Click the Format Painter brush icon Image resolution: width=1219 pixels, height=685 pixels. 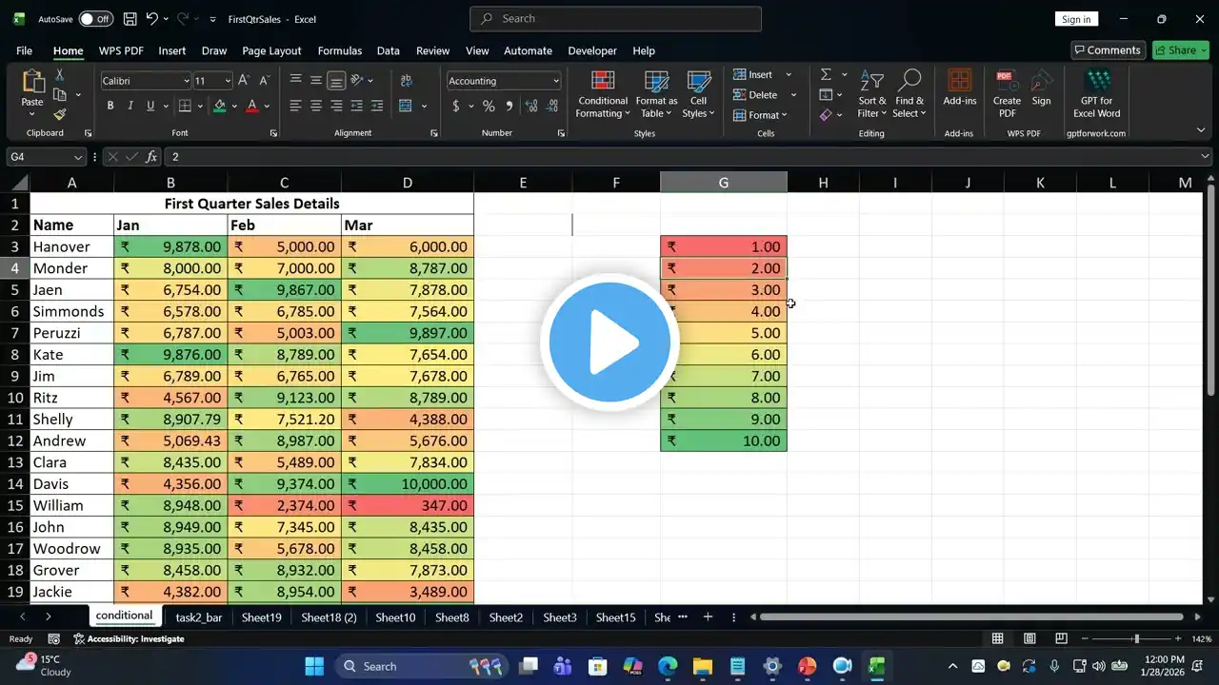pos(60,114)
